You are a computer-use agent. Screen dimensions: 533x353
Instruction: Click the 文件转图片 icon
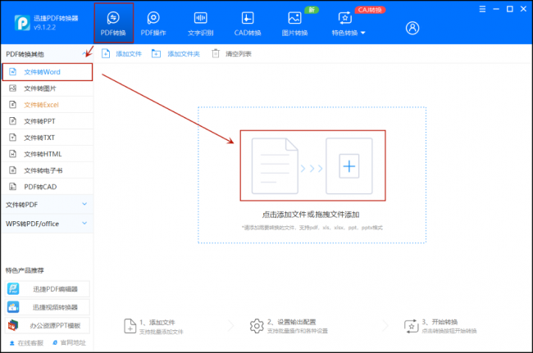(x=12, y=88)
